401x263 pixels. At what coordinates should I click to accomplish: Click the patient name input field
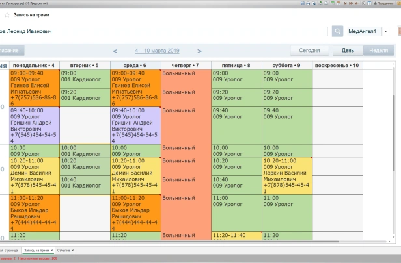tap(163, 31)
